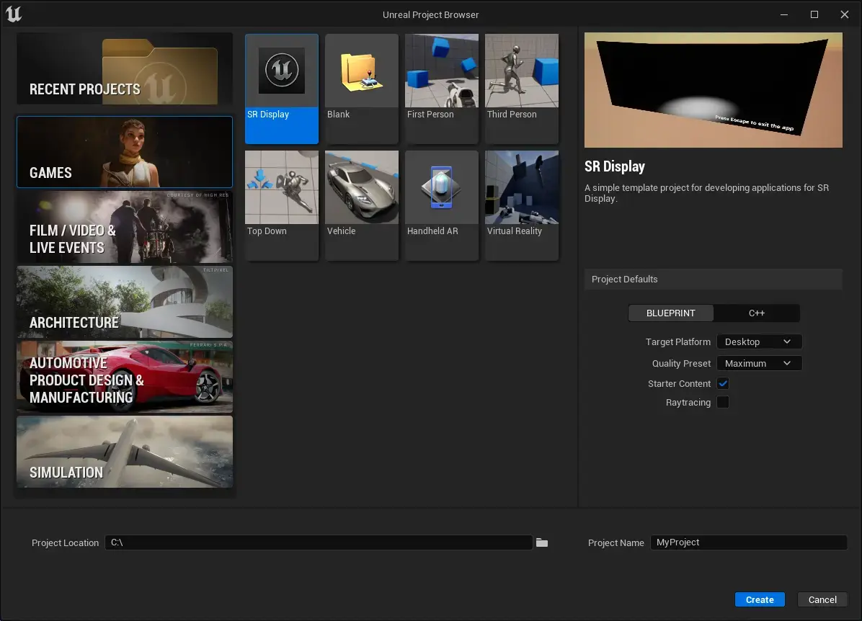Click the Create button

coord(760,599)
